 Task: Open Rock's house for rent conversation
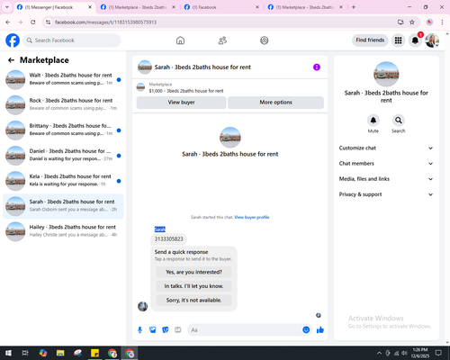tap(63, 104)
